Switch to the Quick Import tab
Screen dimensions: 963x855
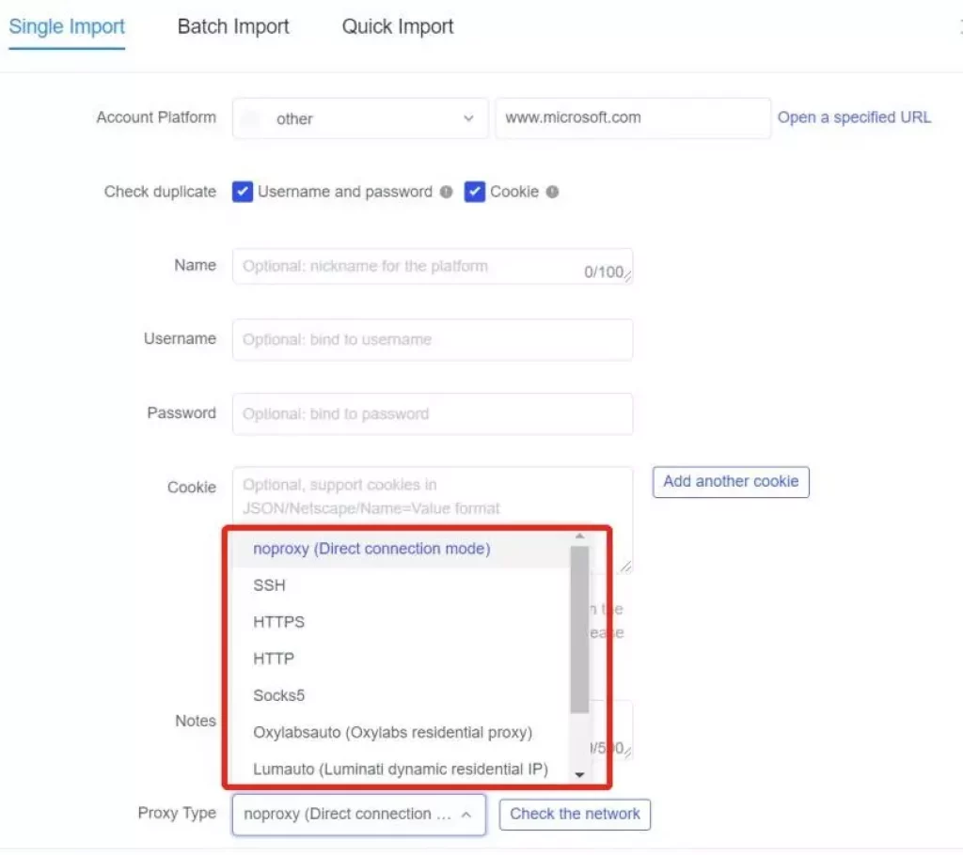(397, 26)
